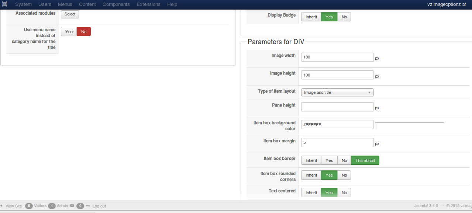The width and height of the screenshot is (472, 213).
Task: Click Select for Associated modules
Action: click(70, 14)
